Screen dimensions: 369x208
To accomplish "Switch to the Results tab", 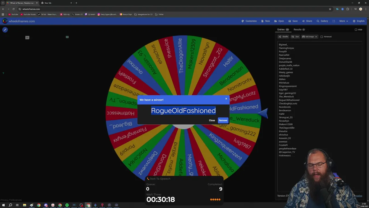I will (x=299, y=29).
